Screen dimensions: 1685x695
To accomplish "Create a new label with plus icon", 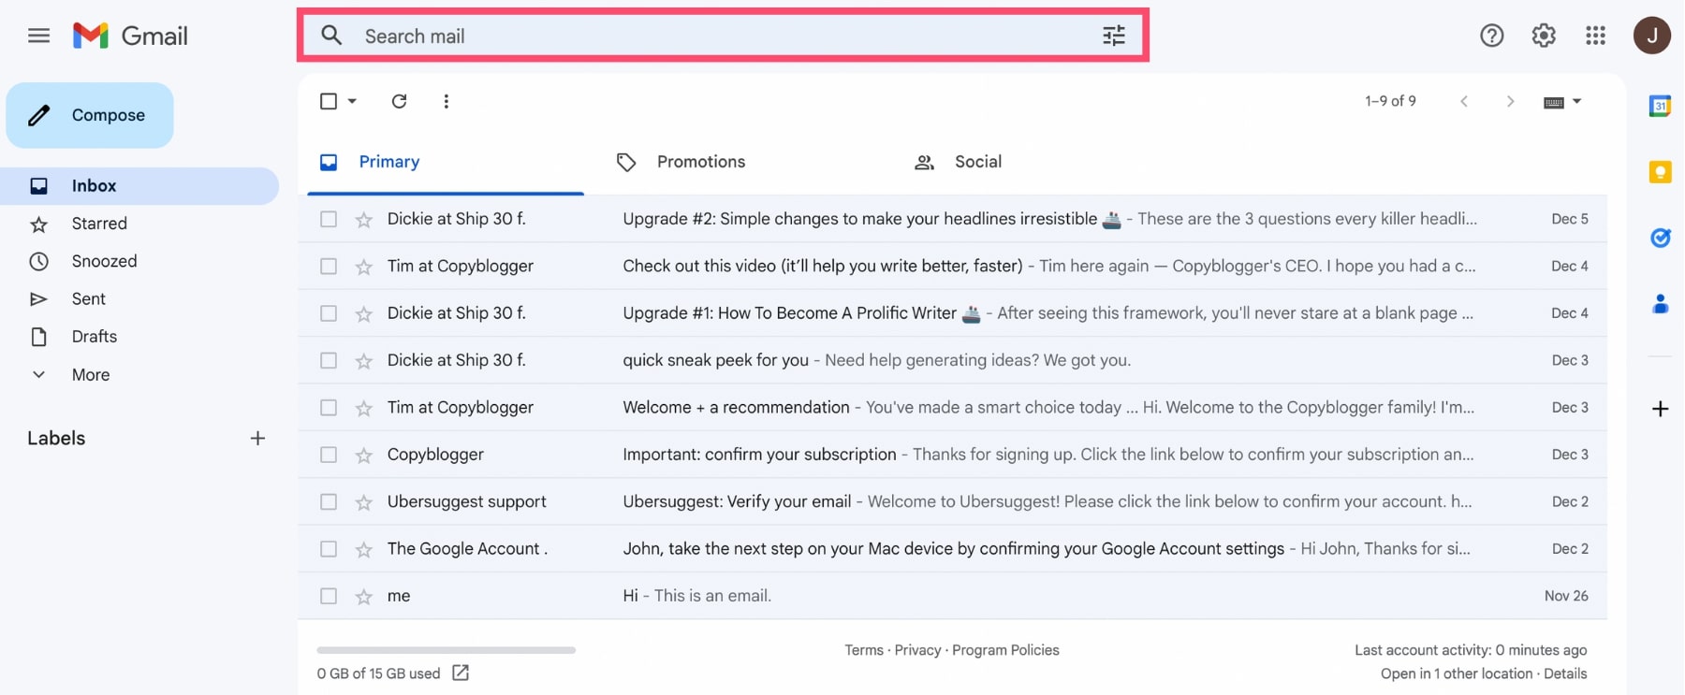I will click(257, 438).
